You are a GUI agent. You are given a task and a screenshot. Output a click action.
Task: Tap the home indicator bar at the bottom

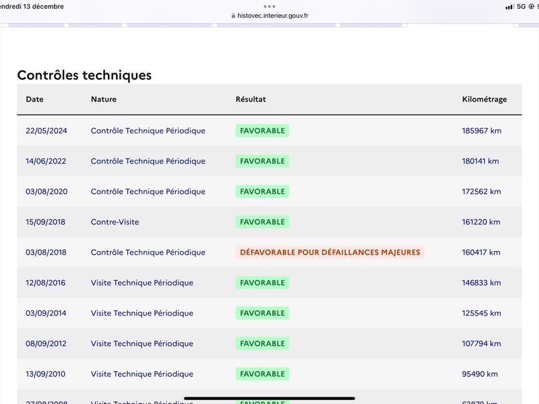(x=269, y=399)
